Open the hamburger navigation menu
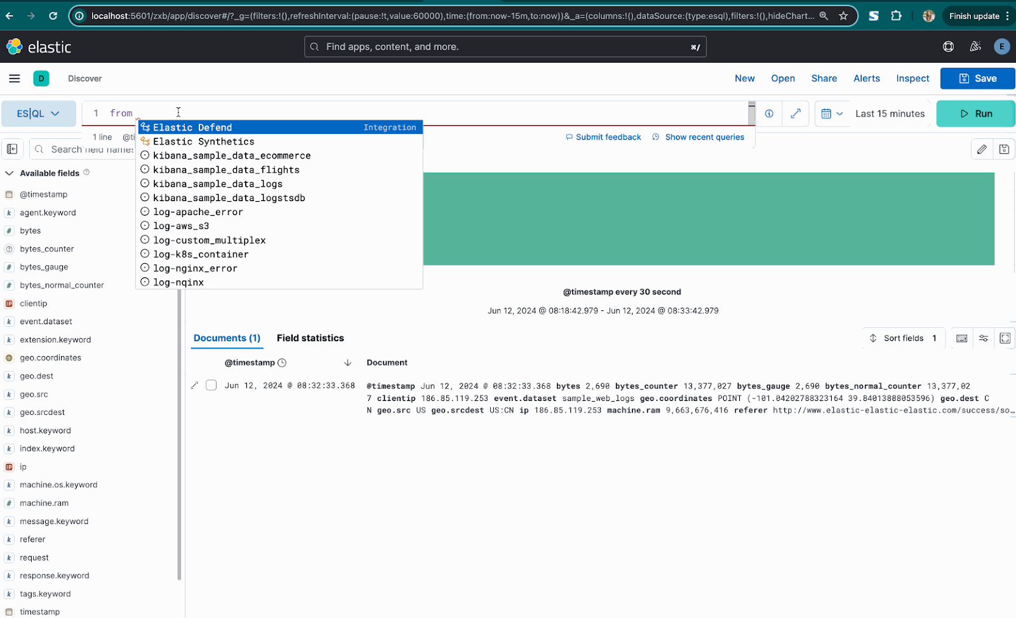 [15, 79]
